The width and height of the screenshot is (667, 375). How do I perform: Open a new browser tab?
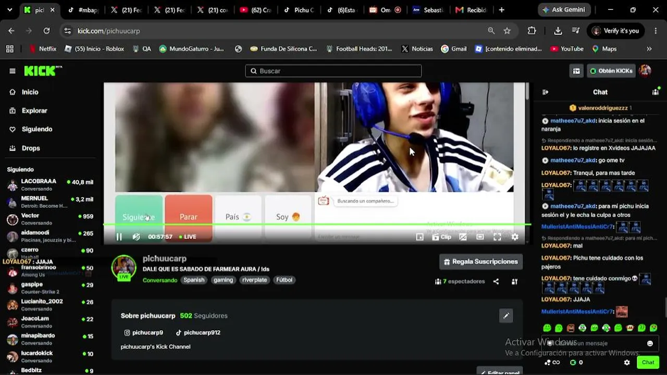(501, 10)
